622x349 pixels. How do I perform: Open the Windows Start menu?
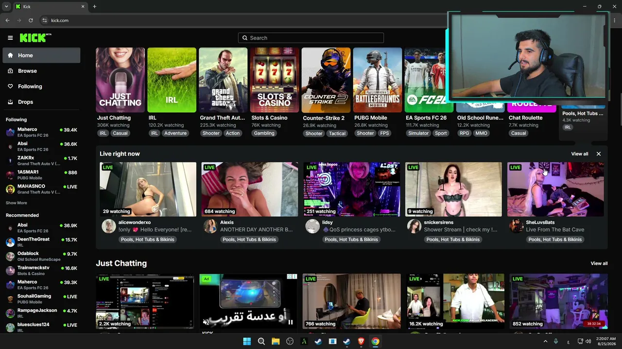coord(247,341)
